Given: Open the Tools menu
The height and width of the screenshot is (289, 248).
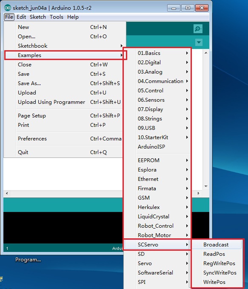Looking at the screenshot, I should pos(57,17).
